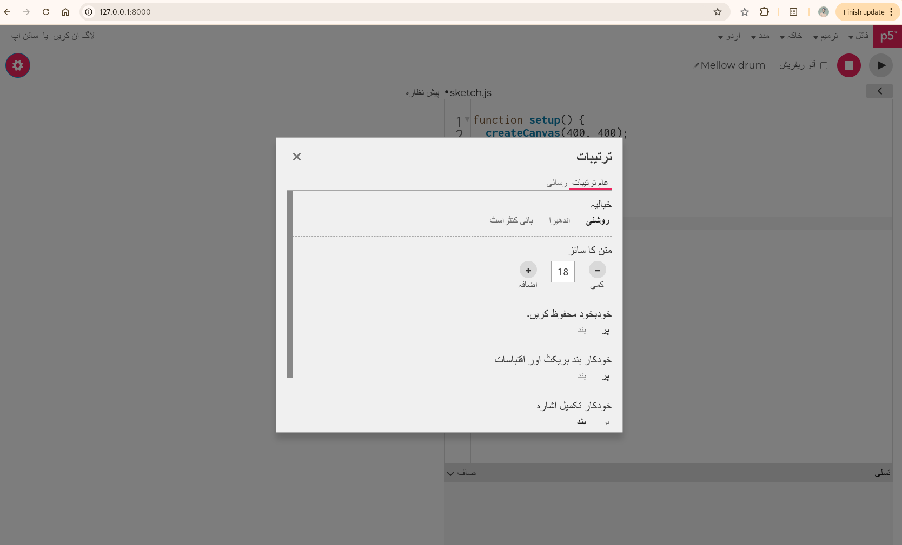Viewport: 902px width, 545px height.
Task: Open settings via the gear icon
Action: click(x=18, y=65)
